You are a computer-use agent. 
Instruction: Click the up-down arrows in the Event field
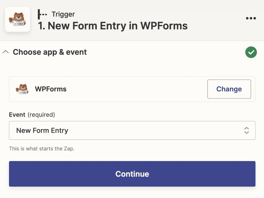click(x=246, y=130)
